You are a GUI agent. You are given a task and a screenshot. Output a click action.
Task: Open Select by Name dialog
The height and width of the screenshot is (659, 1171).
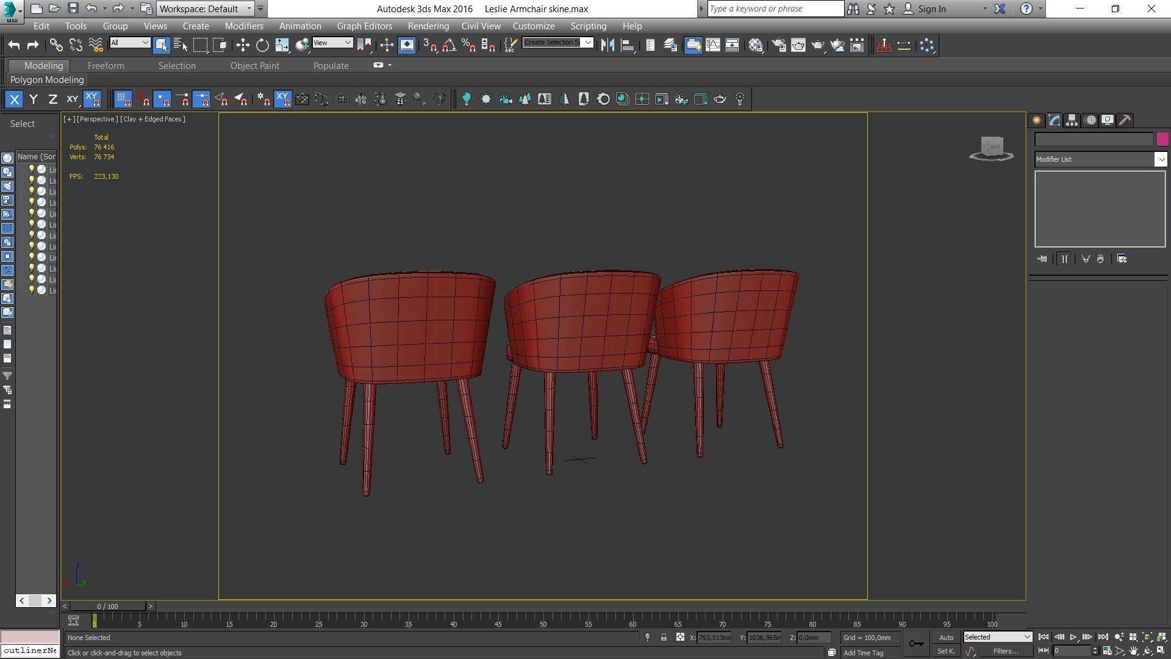(181, 45)
